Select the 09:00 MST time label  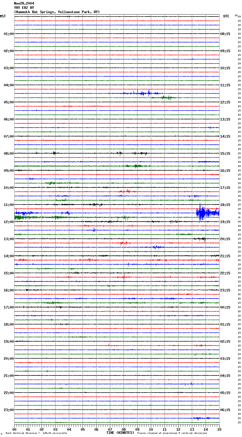pyautogui.click(x=9, y=171)
